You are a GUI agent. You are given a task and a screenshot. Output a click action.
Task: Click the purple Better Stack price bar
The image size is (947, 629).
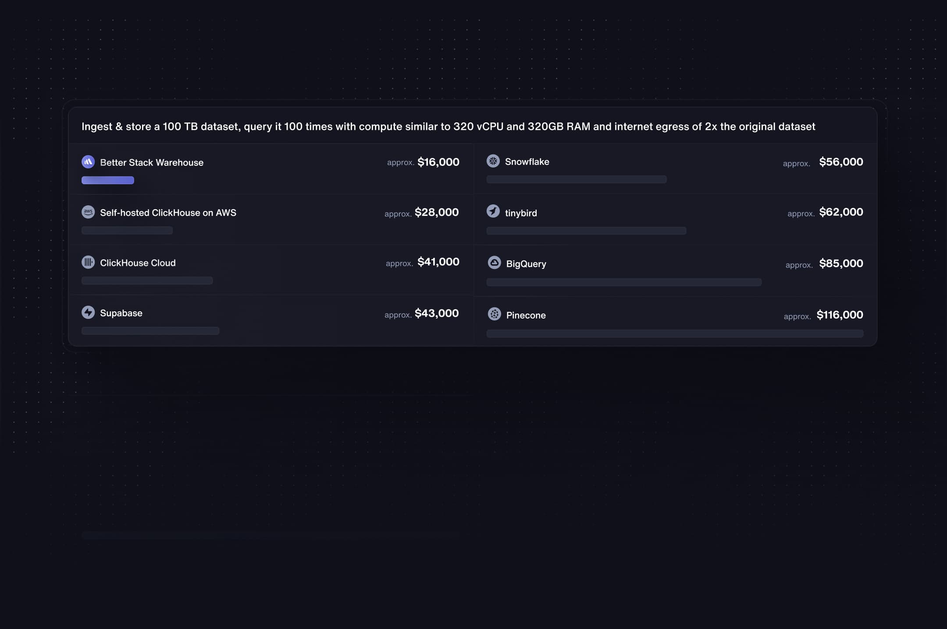point(108,180)
